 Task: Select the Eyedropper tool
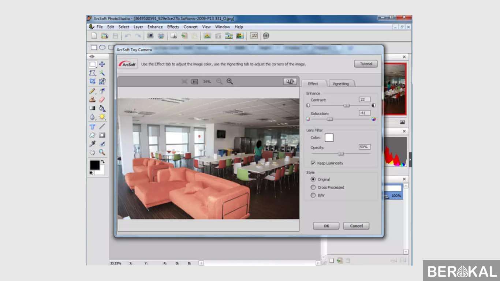[x=93, y=143]
